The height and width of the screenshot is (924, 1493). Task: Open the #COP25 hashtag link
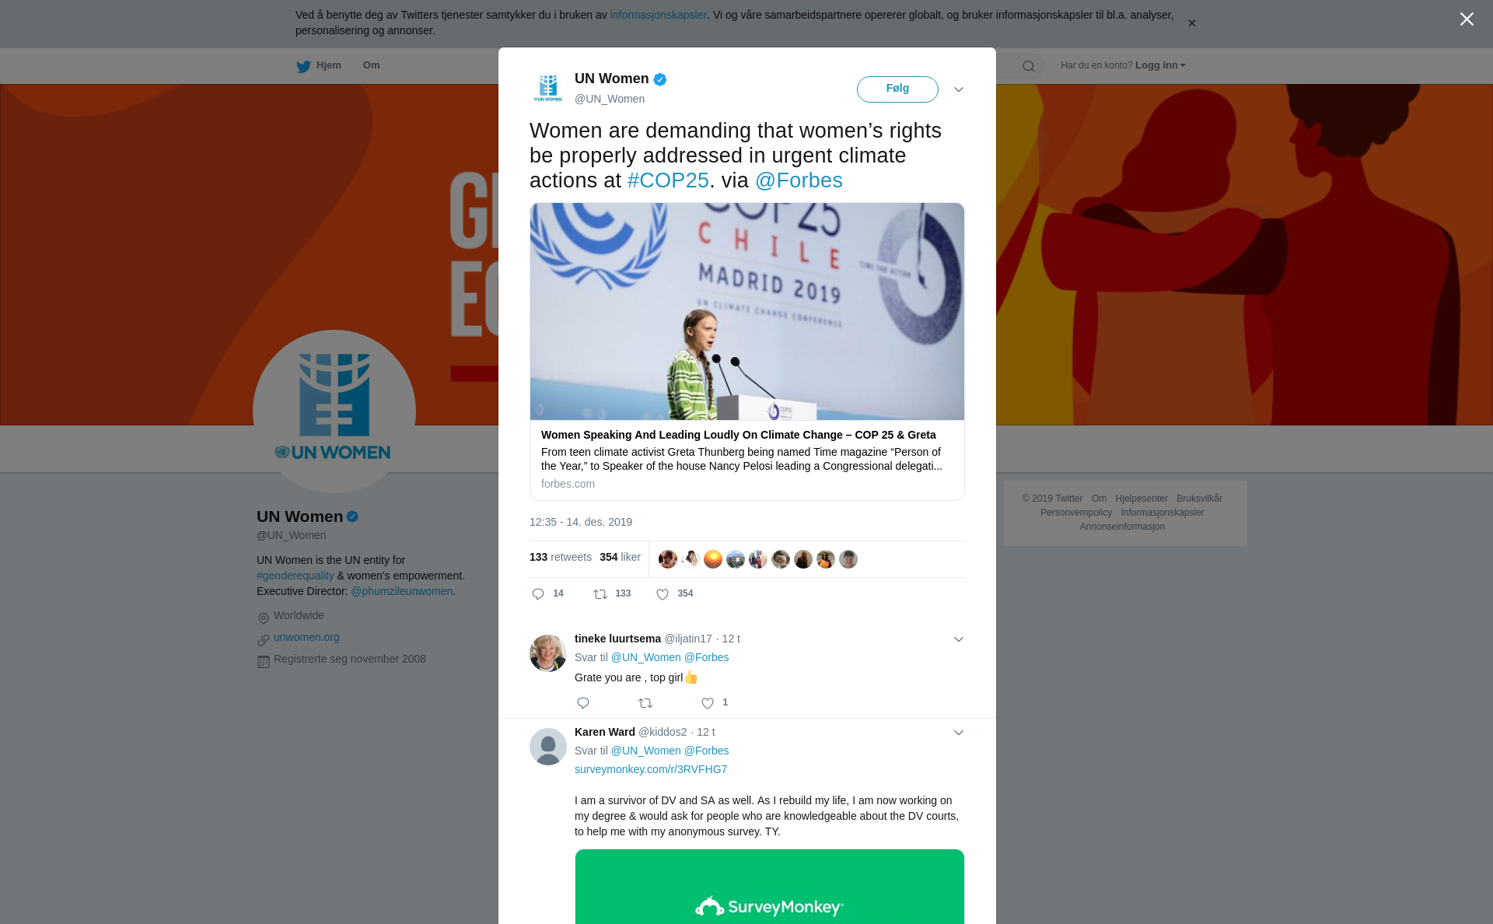tap(668, 180)
